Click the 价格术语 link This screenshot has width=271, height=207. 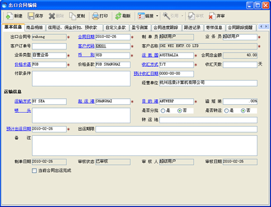point(23,64)
